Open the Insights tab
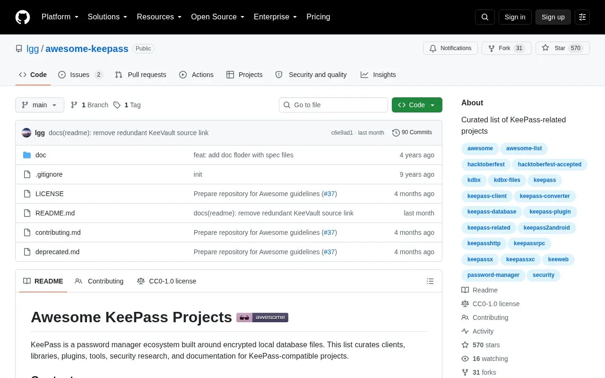This screenshot has height=378, width=605. coord(378,75)
